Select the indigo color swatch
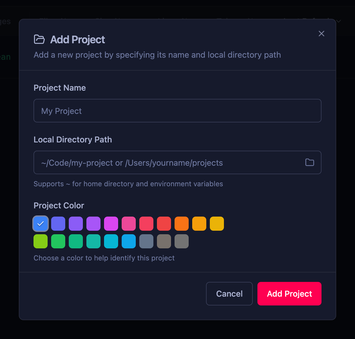Viewport: 355px width, 339px height. point(58,223)
